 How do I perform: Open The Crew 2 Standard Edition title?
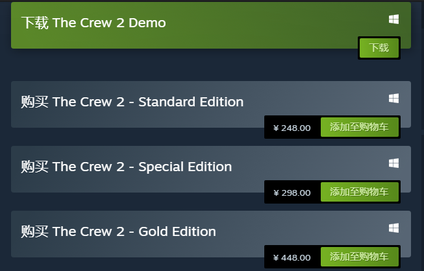[x=132, y=102]
